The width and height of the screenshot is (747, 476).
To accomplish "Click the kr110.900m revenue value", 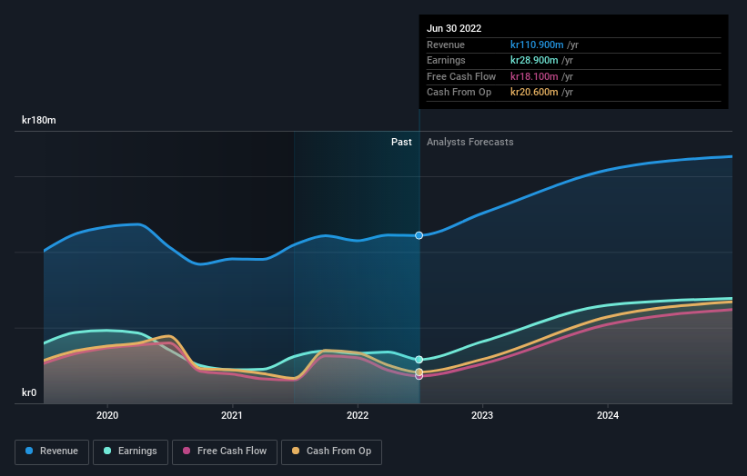I will coord(537,45).
